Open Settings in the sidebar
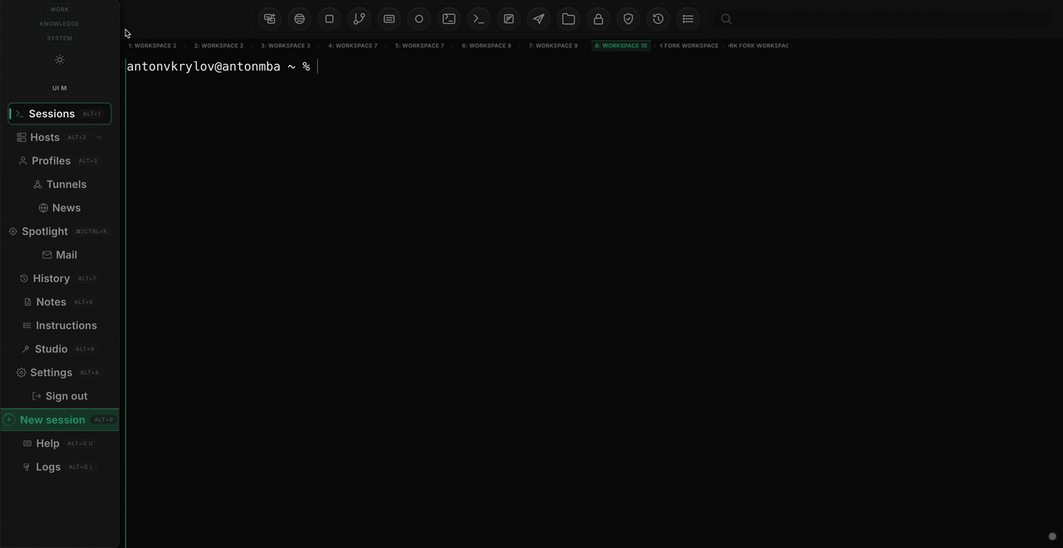1063x548 pixels. [x=60, y=372]
